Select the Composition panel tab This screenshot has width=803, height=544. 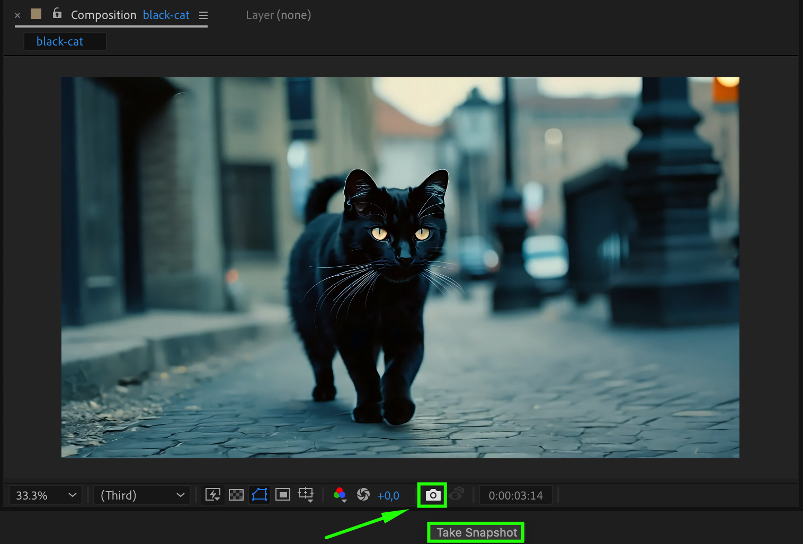pos(104,15)
